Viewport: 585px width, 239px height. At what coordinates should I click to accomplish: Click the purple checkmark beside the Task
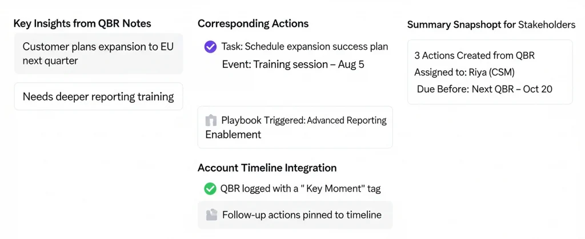click(210, 47)
